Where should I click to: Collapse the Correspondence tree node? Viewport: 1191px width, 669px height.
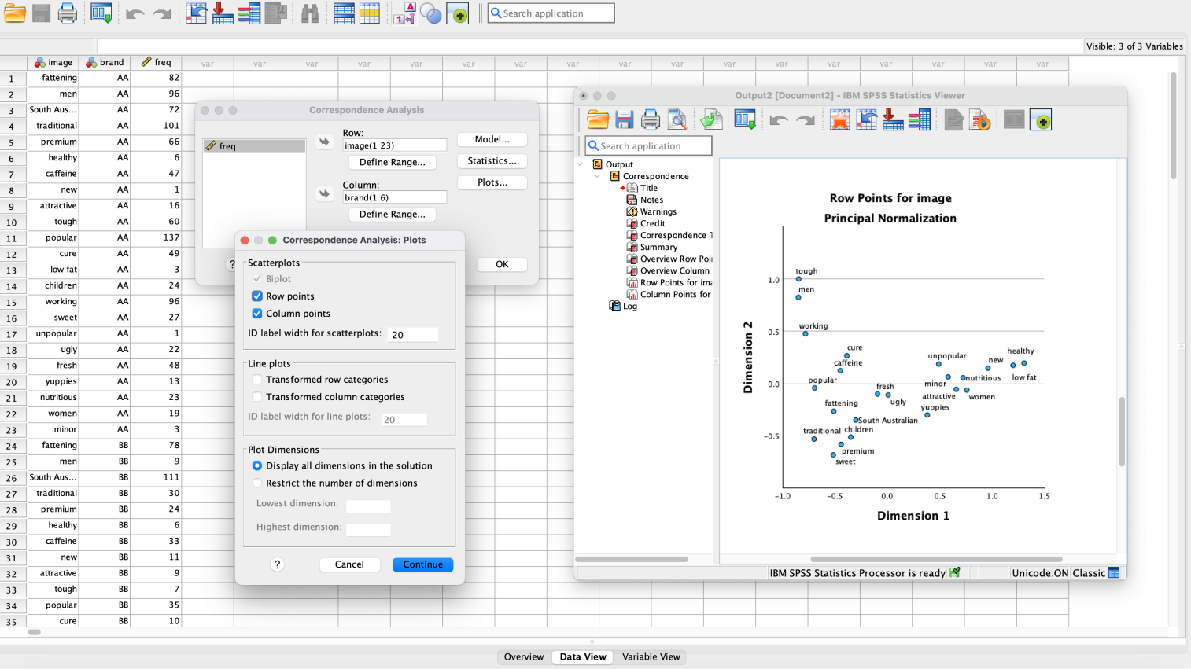click(x=597, y=176)
